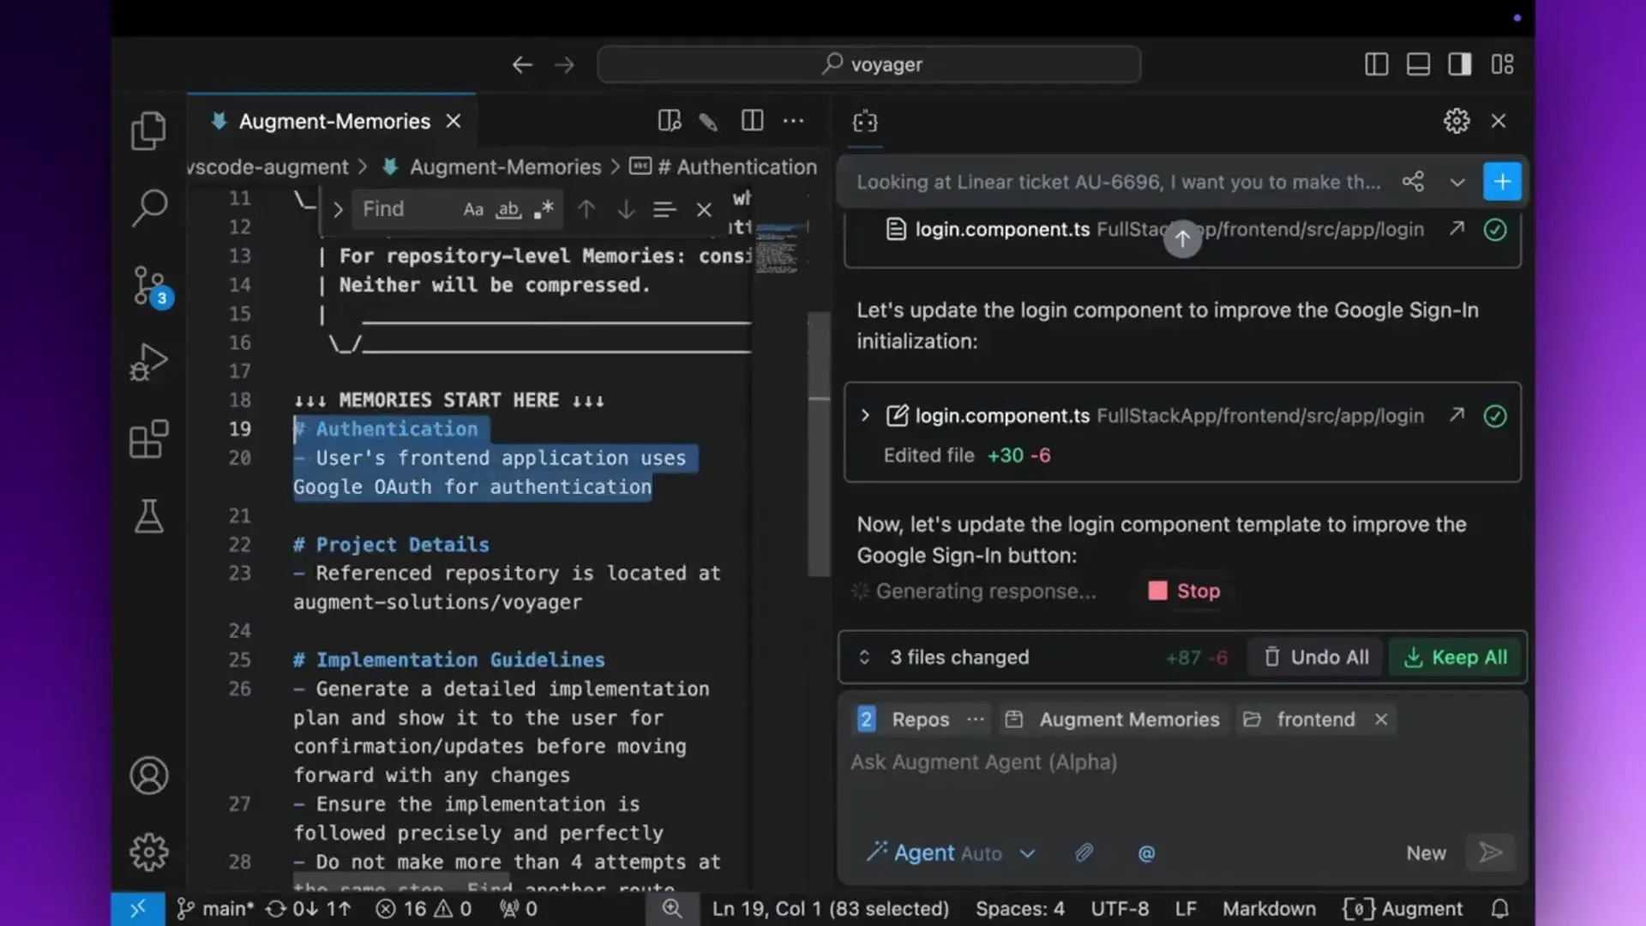Viewport: 1646px width, 926px height.
Task: Expand the thread list chevron
Action: coord(1457,182)
